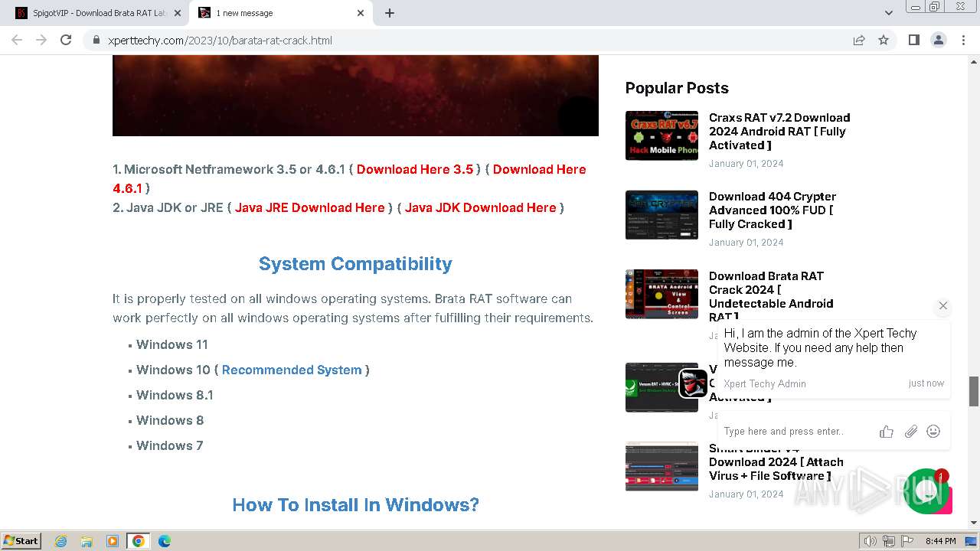Screen dimensions: 980x551
Task: Select 'Windows 7' list item
Action: pyautogui.click(x=170, y=445)
